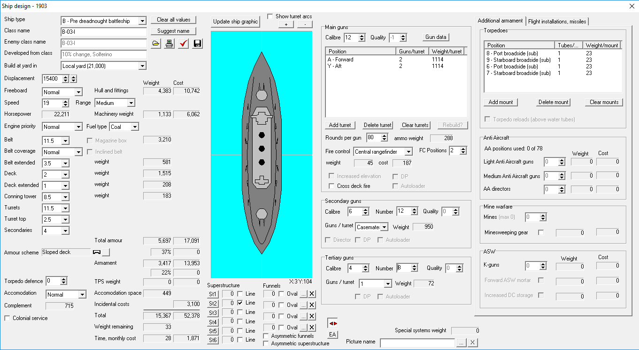Open the Fuel type dropdown

tap(135, 127)
